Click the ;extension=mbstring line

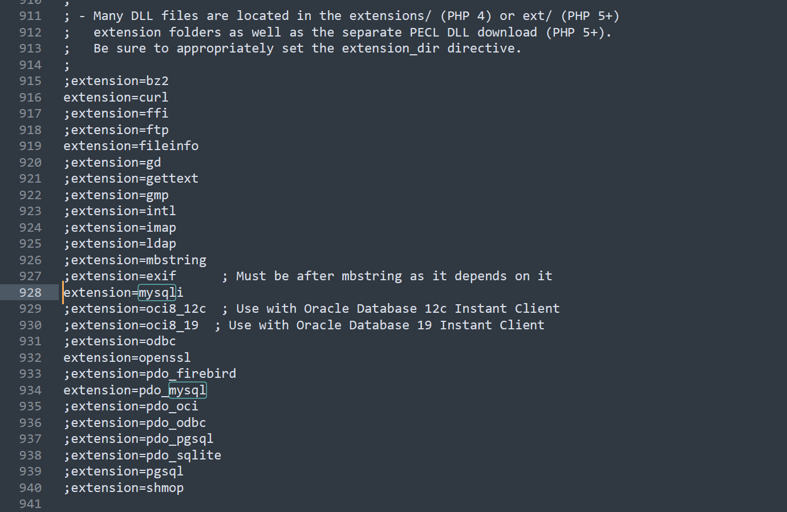click(x=135, y=260)
